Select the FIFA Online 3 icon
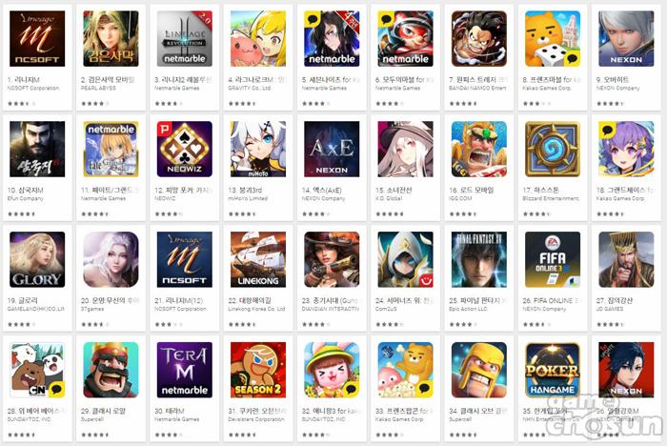This screenshot has width=667, height=446. [x=553, y=259]
